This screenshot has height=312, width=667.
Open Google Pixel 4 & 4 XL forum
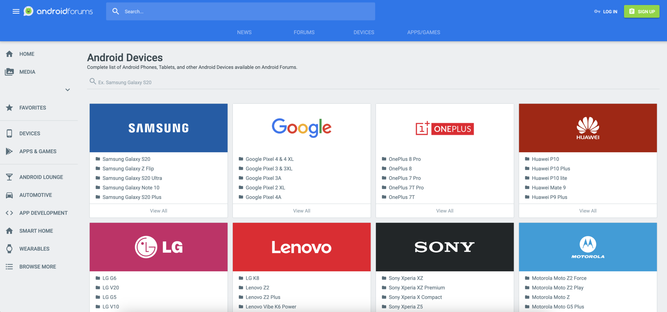pyautogui.click(x=269, y=159)
